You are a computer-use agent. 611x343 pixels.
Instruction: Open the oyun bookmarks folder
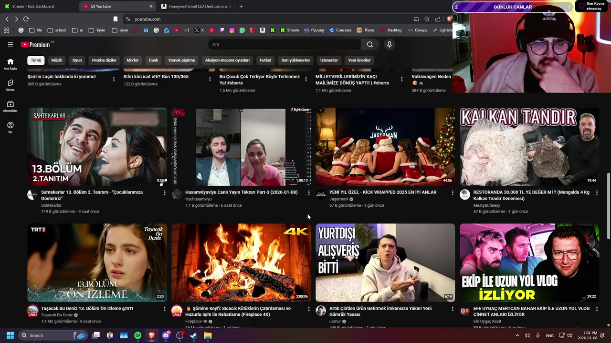pyautogui.click(x=120, y=30)
